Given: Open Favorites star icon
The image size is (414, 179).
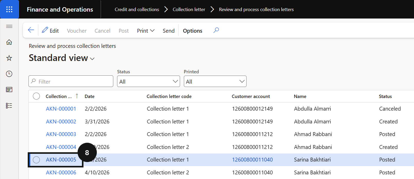Looking at the screenshot, I should click(x=9, y=58).
